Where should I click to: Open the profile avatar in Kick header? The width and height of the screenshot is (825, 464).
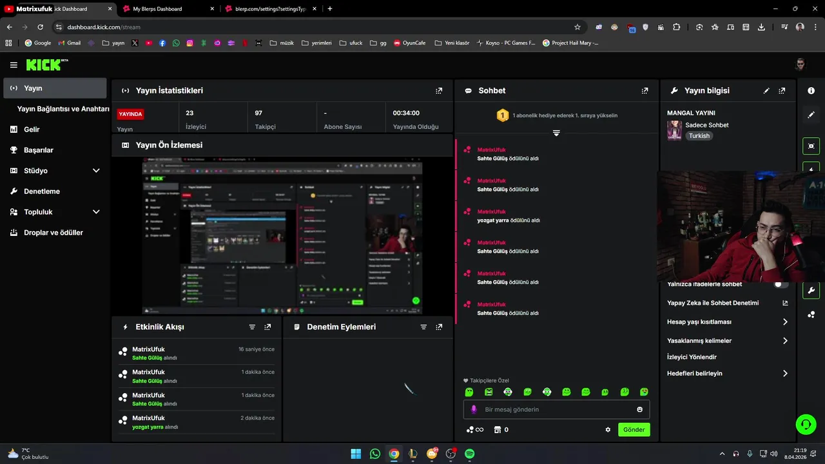[800, 64]
